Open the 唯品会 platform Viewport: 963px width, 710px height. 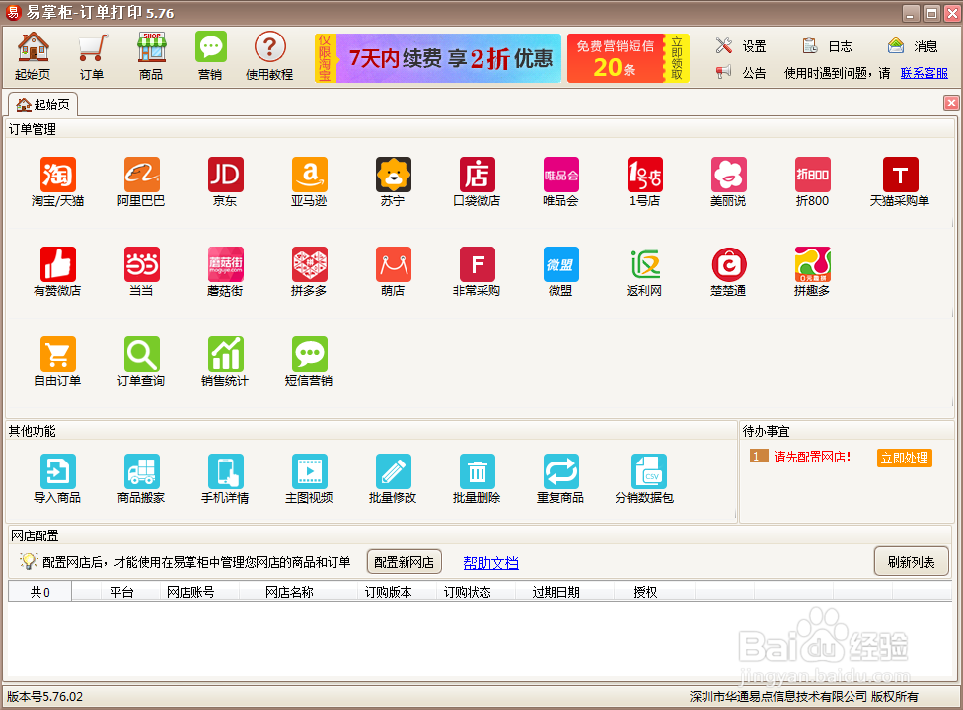click(x=560, y=181)
